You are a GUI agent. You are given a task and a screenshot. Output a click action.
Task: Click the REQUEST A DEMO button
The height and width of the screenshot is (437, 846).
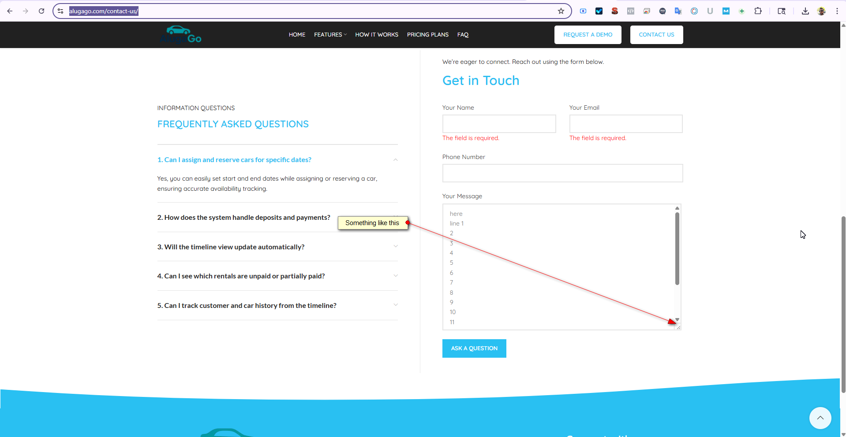click(588, 35)
